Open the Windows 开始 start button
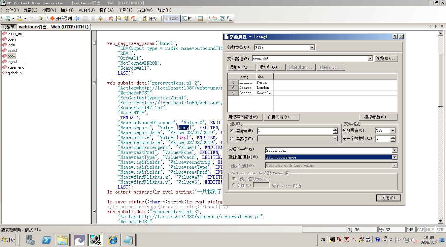The image size is (446, 247). [8, 240]
